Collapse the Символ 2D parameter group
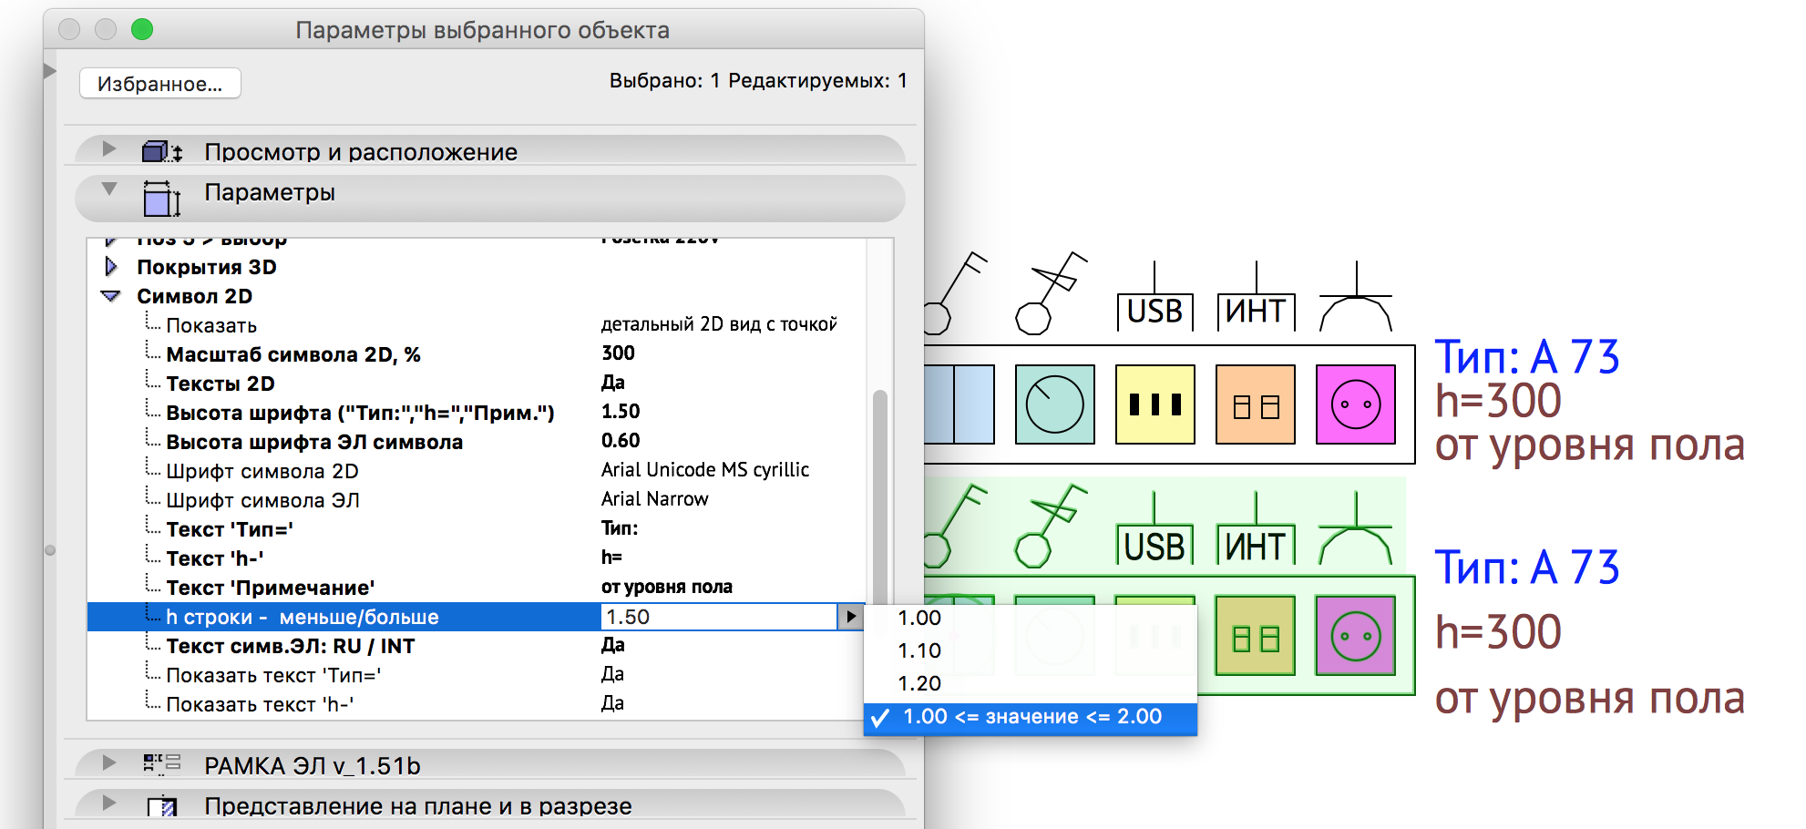 (110, 296)
